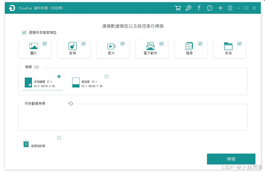Toggle the select all file types checkbox
The width and height of the screenshot is (265, 172).
click(x=24, y=32)
